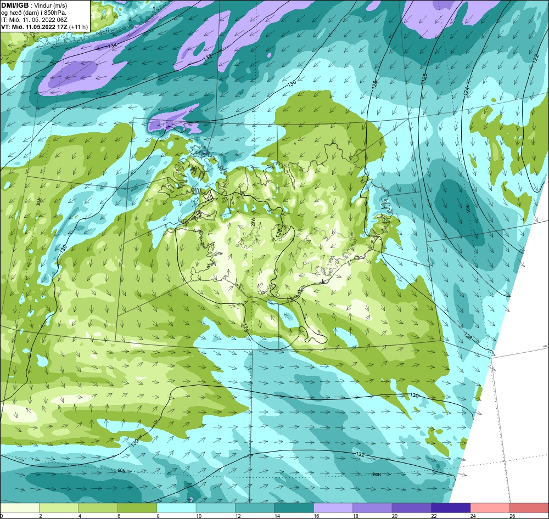Click the '124' contour label

point(466,92)
